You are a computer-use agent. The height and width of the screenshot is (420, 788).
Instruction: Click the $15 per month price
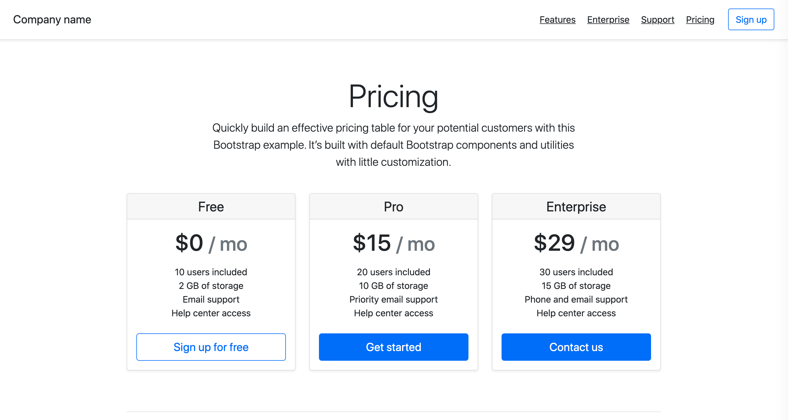[x=394, y=243]
